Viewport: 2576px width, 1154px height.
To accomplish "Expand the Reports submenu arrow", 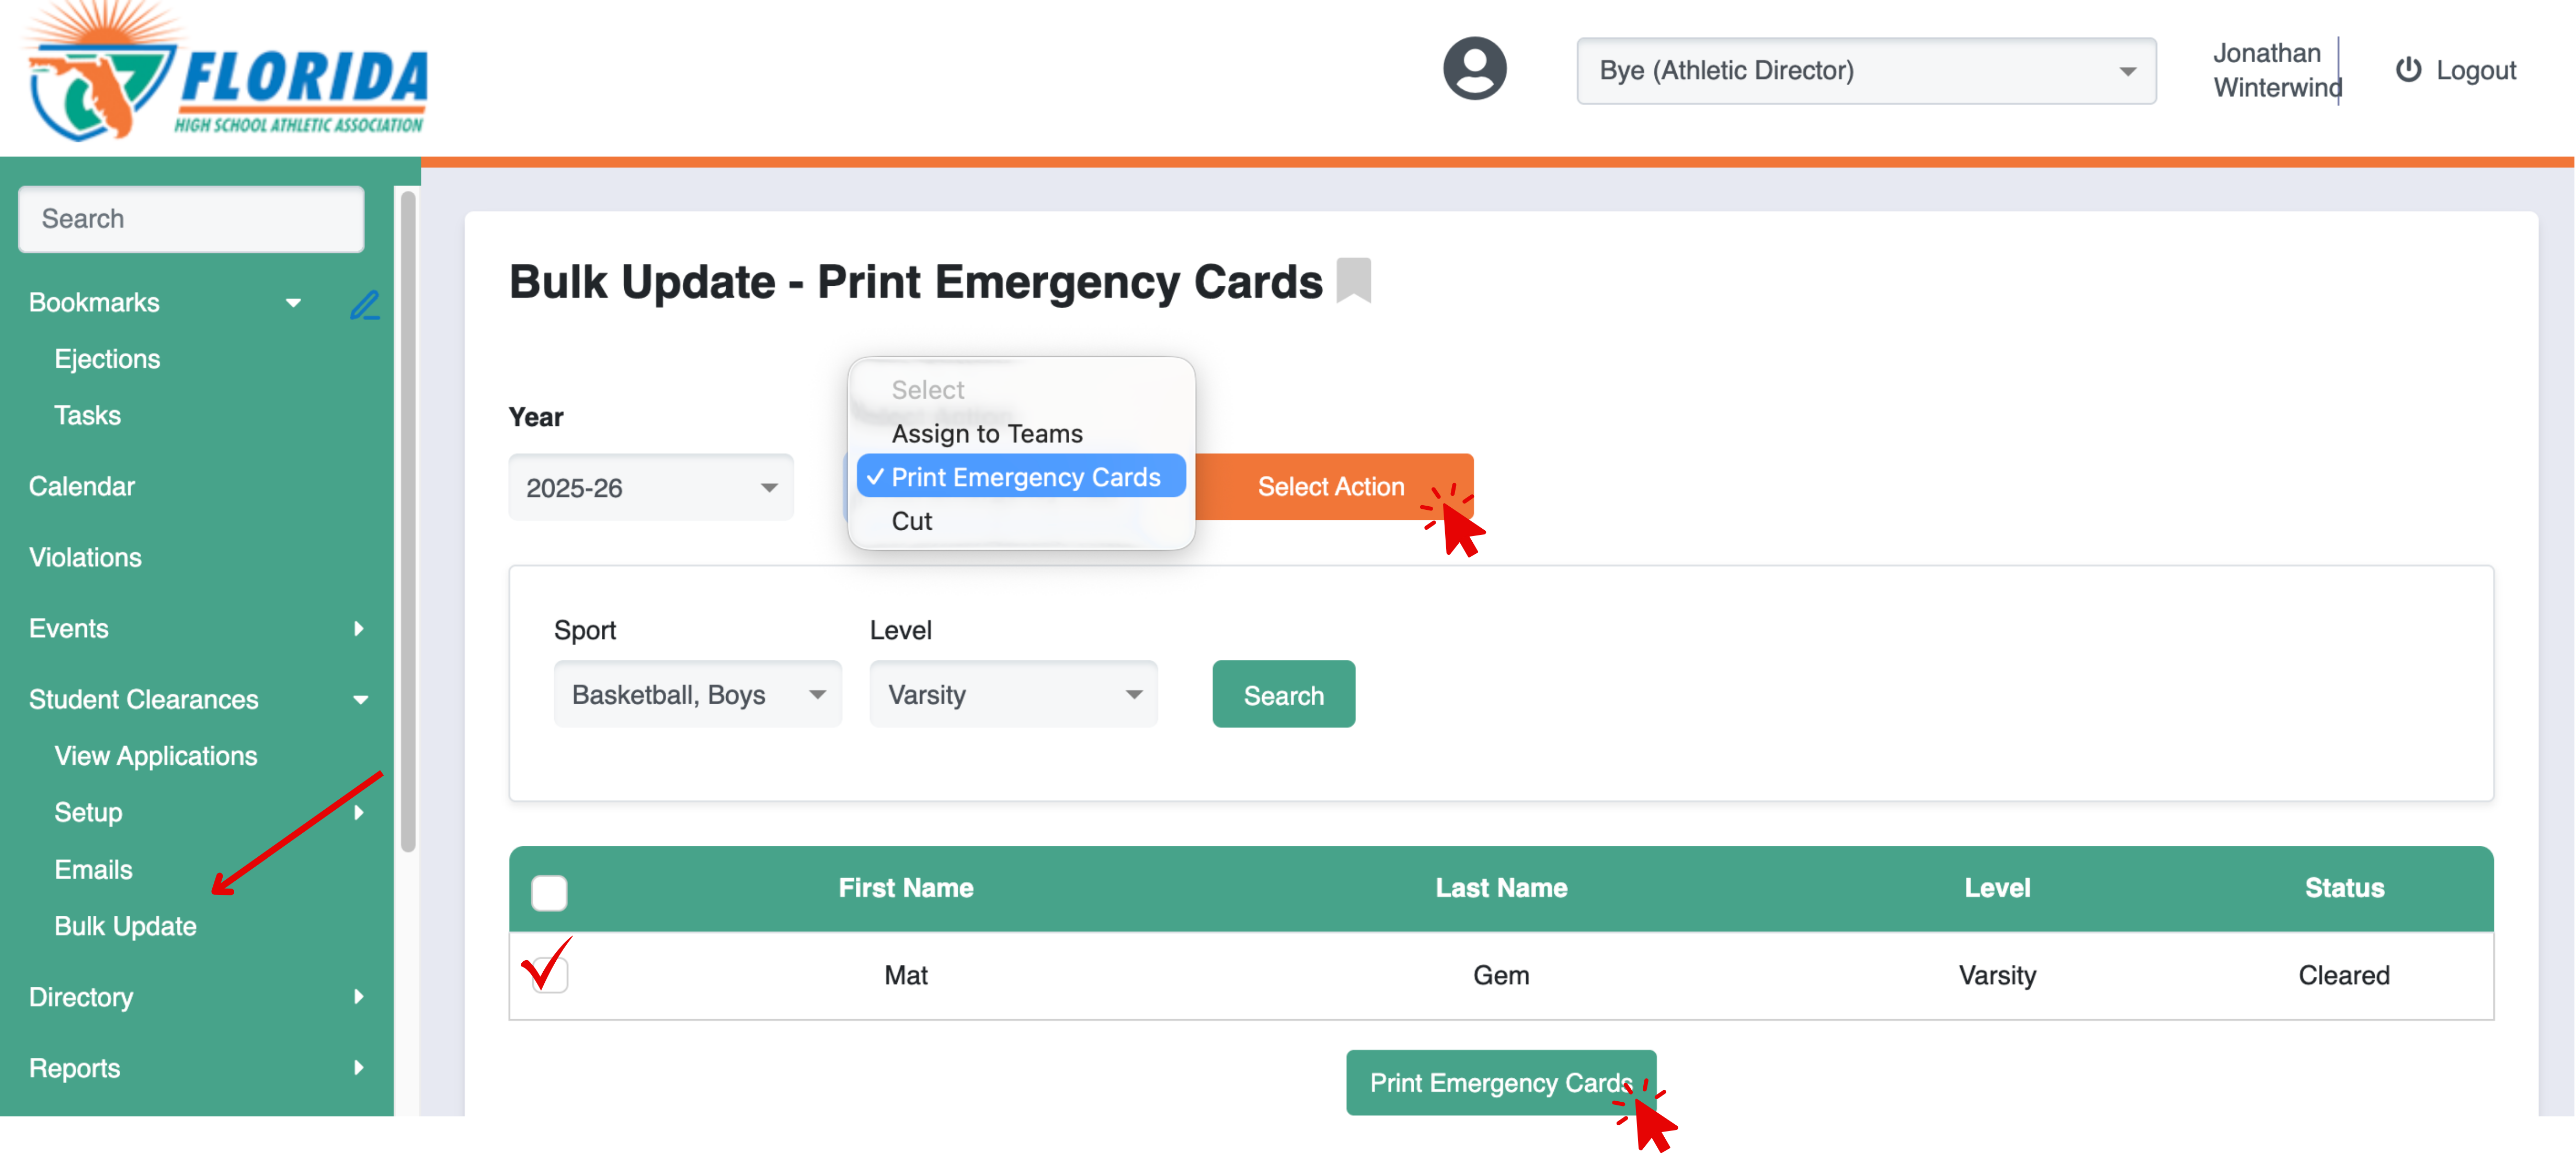I will tap(359, 1068).
